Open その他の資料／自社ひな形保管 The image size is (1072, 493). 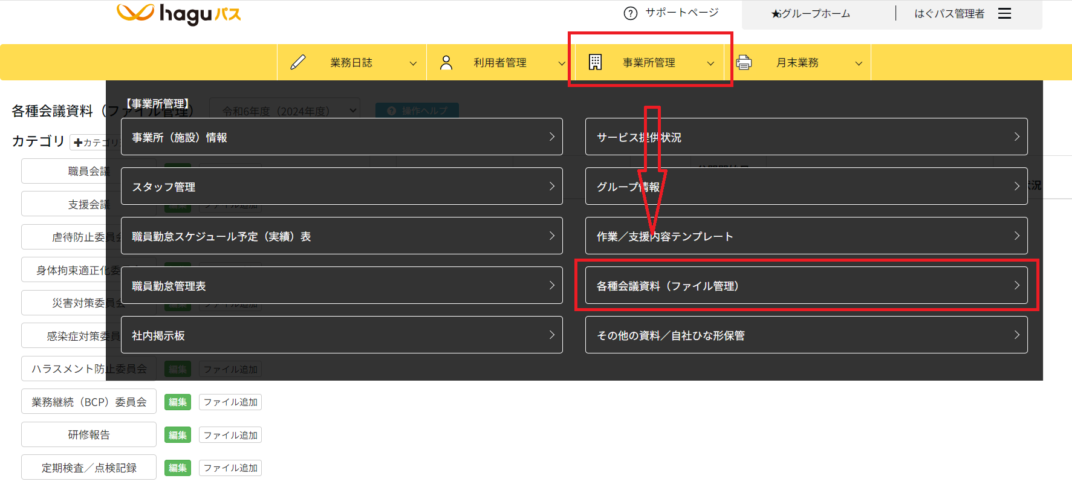click(805, 335)
